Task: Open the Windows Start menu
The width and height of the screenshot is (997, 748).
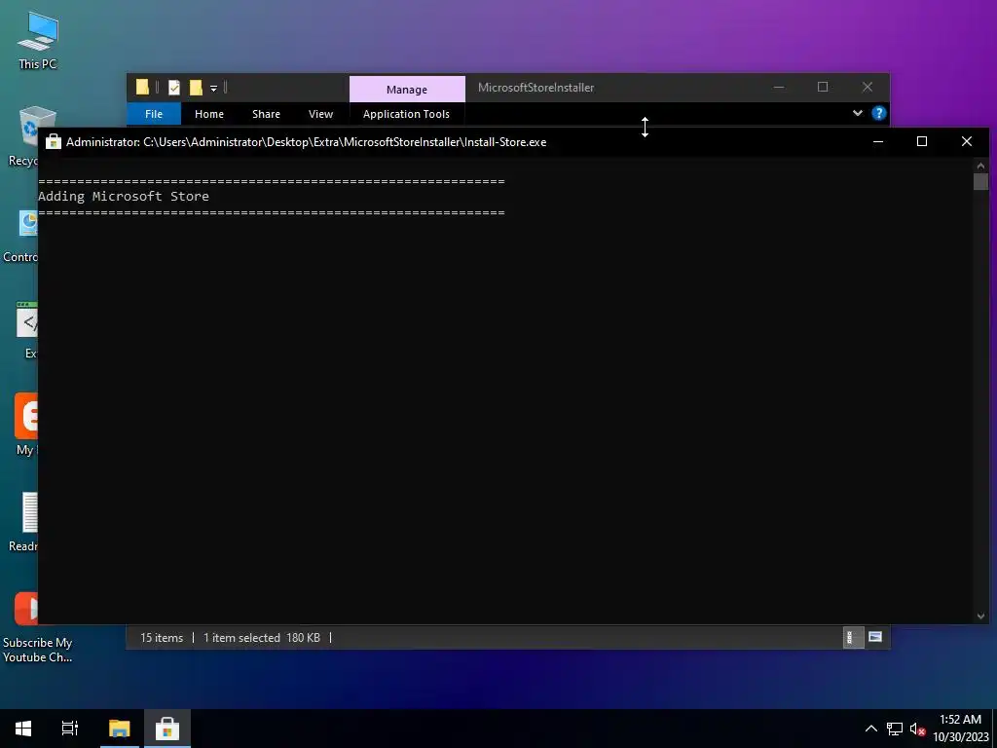Action: pos(23,729)
